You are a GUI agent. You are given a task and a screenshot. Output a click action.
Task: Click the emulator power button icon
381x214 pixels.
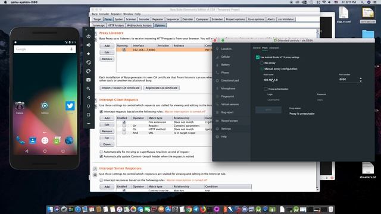tap(89, 36)
